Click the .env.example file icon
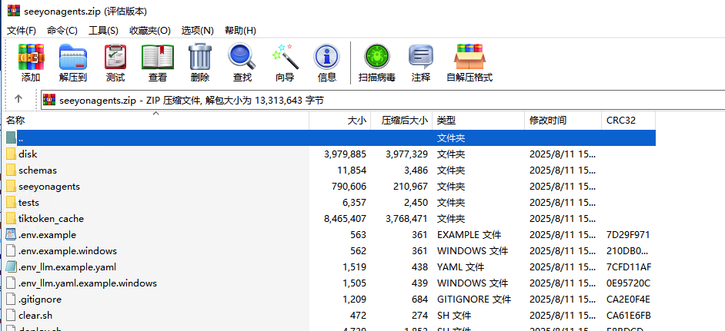Screen dimensions: 725x331 (11, 234)
